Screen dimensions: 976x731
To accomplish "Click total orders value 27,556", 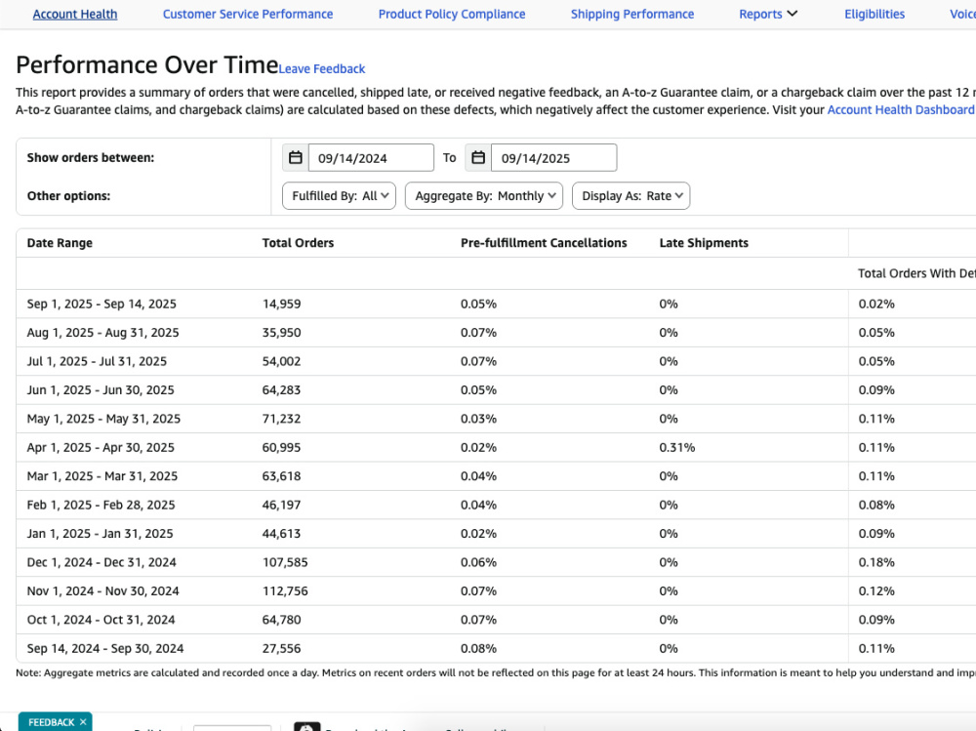I will [281, 648].
